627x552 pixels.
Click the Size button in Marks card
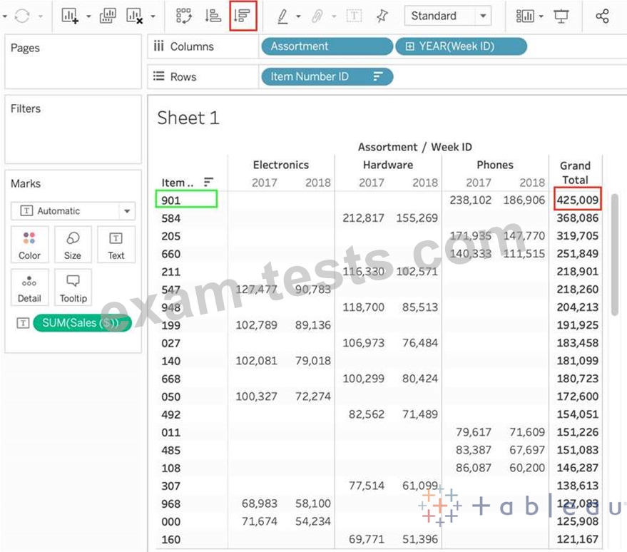pyautogui.click(x=73, y=245)
